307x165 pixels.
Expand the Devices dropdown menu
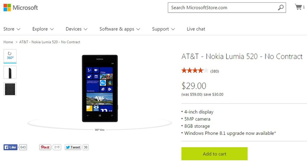pyautogui.click(x=77, y=29)
